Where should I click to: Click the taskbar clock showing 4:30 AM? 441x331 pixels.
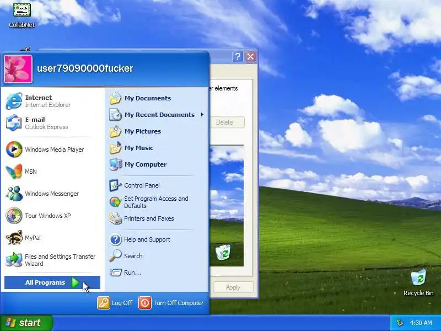coord(421,323)
